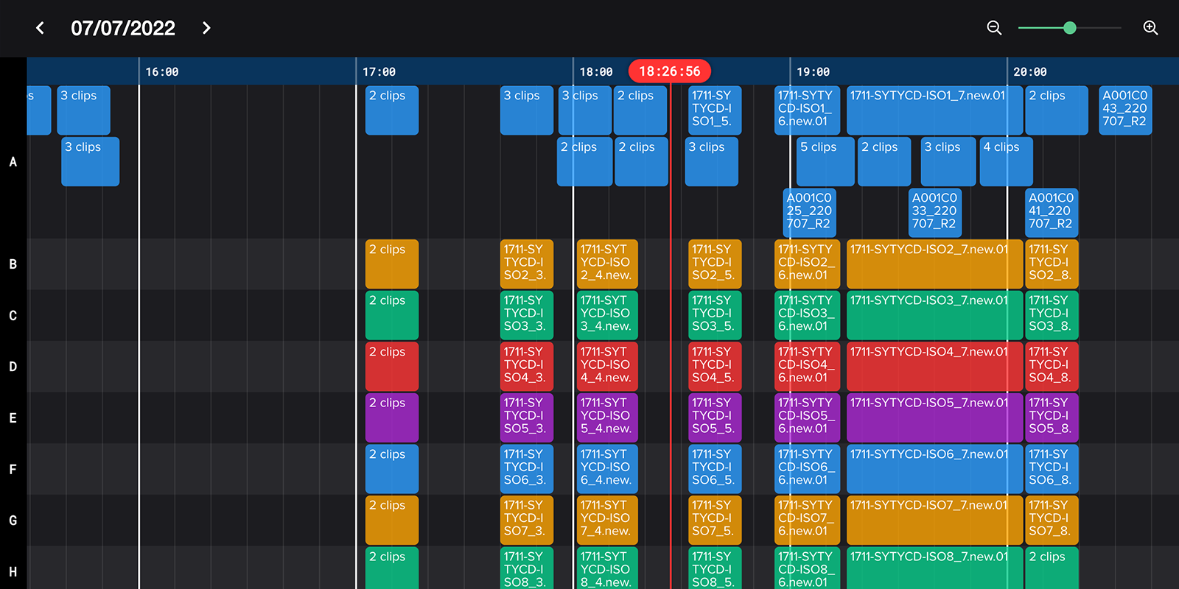This screenshot has height=589, width=1179.
Task: Expand the 5 clips group in track A
Action: [x=825, y=161]
